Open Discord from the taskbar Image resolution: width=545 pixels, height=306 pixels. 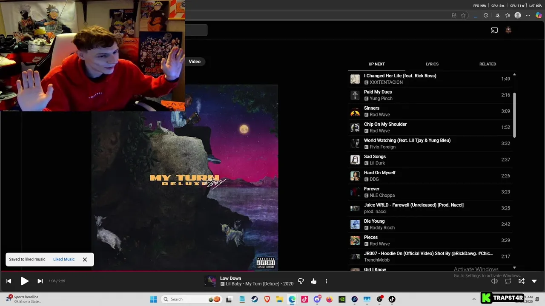[x=317, y=299]
